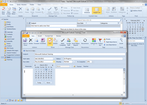Viewport: 147px width, 105px height.
Task: Set Low Importance for the task
Action: click(x=110, y=45)
